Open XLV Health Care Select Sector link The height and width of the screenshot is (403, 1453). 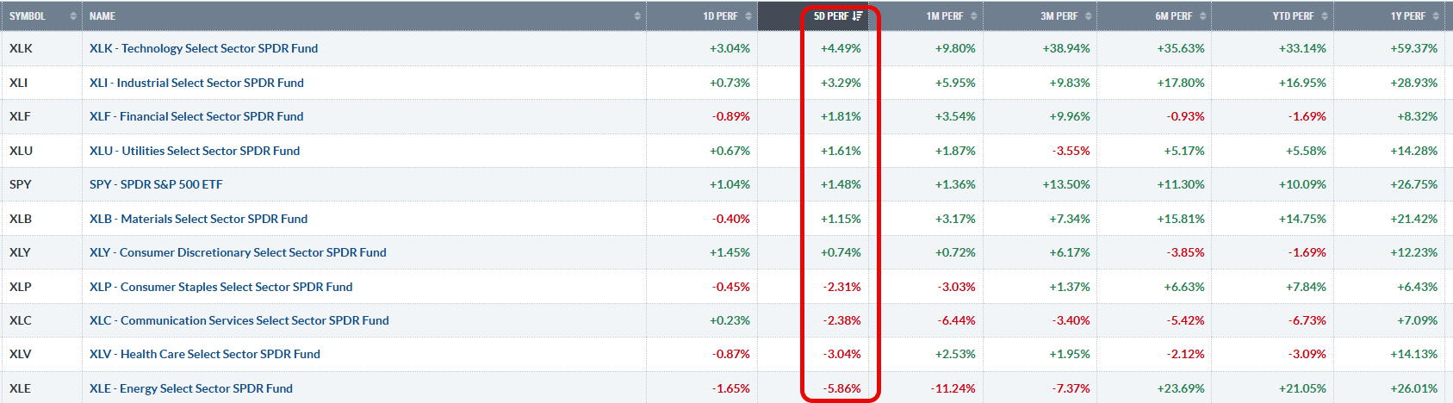click(x=205, y=354)
